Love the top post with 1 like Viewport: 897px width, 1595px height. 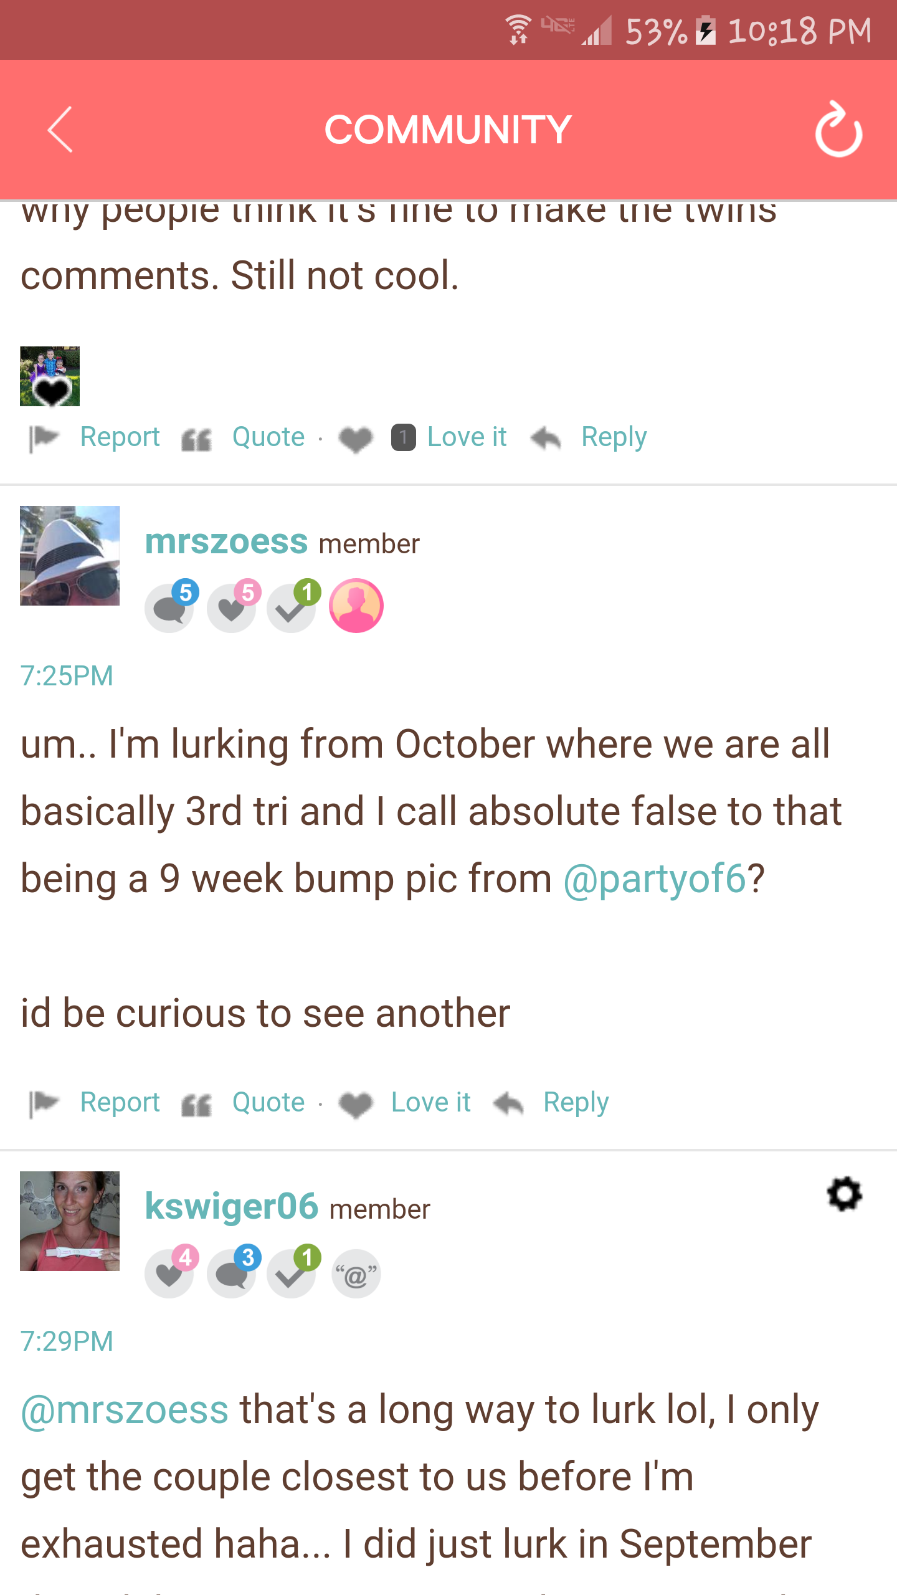coord(467,437)
